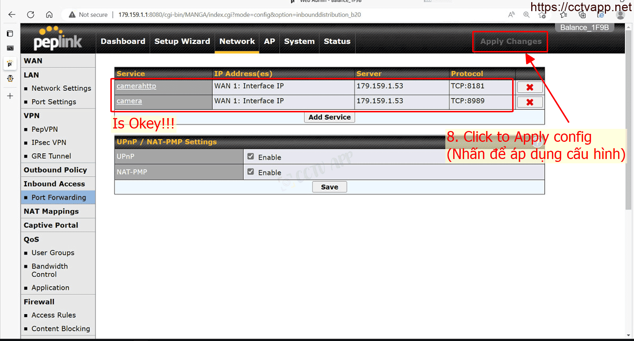This screenshot has width=634, height=341.
Task: Open the Network tab
Action: [x=237, y=41]
